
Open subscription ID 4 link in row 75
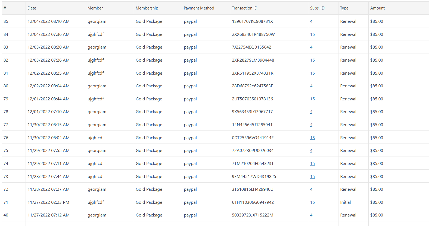pyautogui.click(x=311, y=151)
